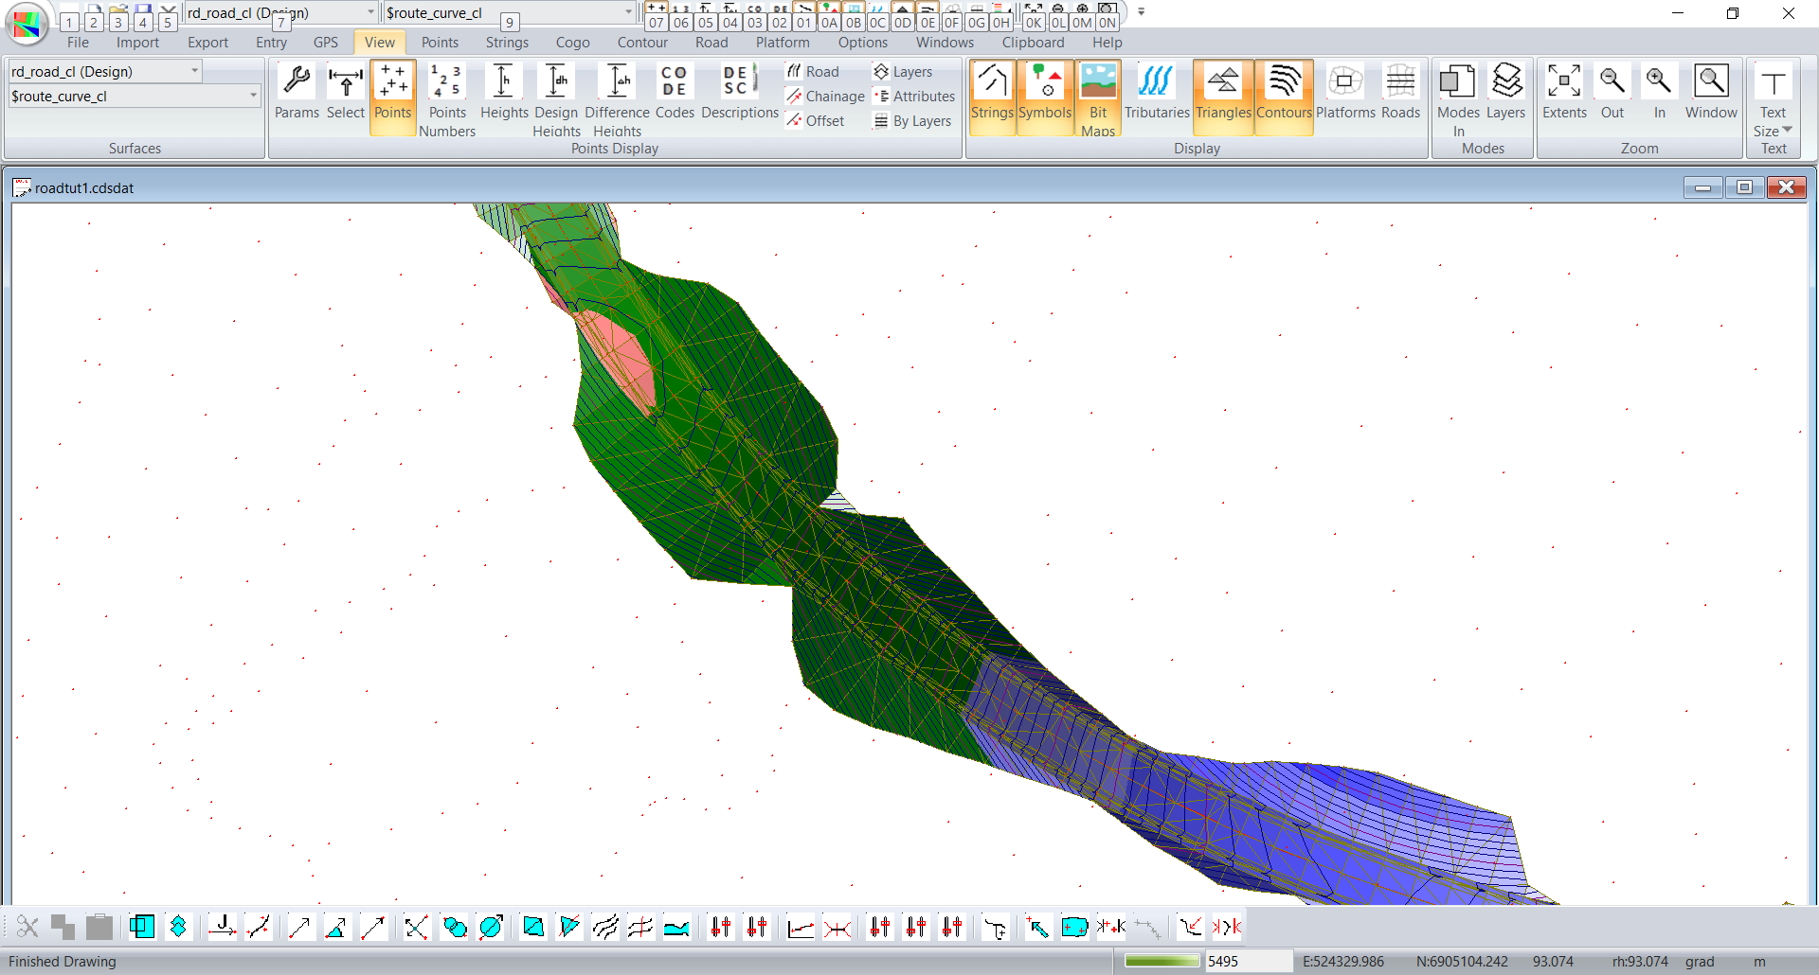The height and width of the screenshot is (975, 1819).
Task: Click the Platforms display icon
Action: pos(1344,82)
